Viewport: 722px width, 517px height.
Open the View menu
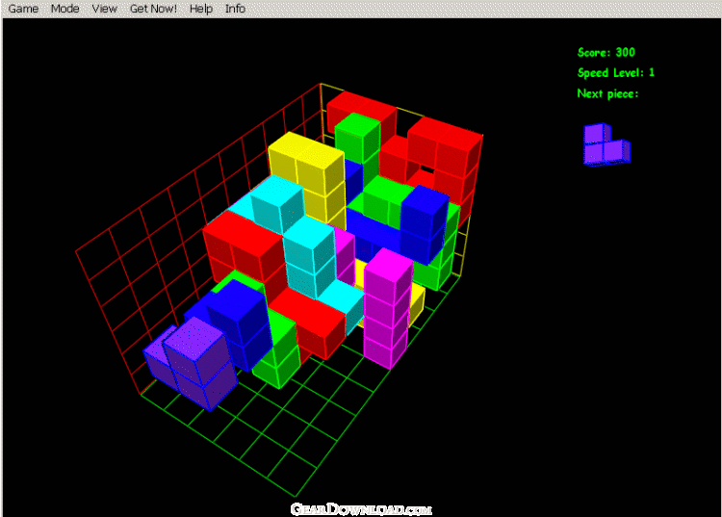(x=105, y=9)
